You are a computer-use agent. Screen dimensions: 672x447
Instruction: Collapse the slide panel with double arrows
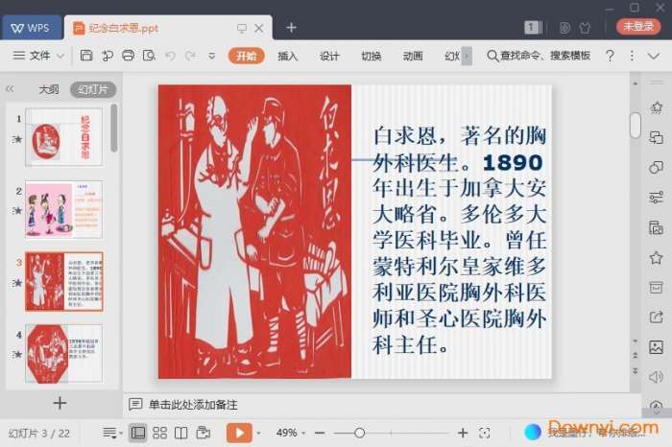10,89
